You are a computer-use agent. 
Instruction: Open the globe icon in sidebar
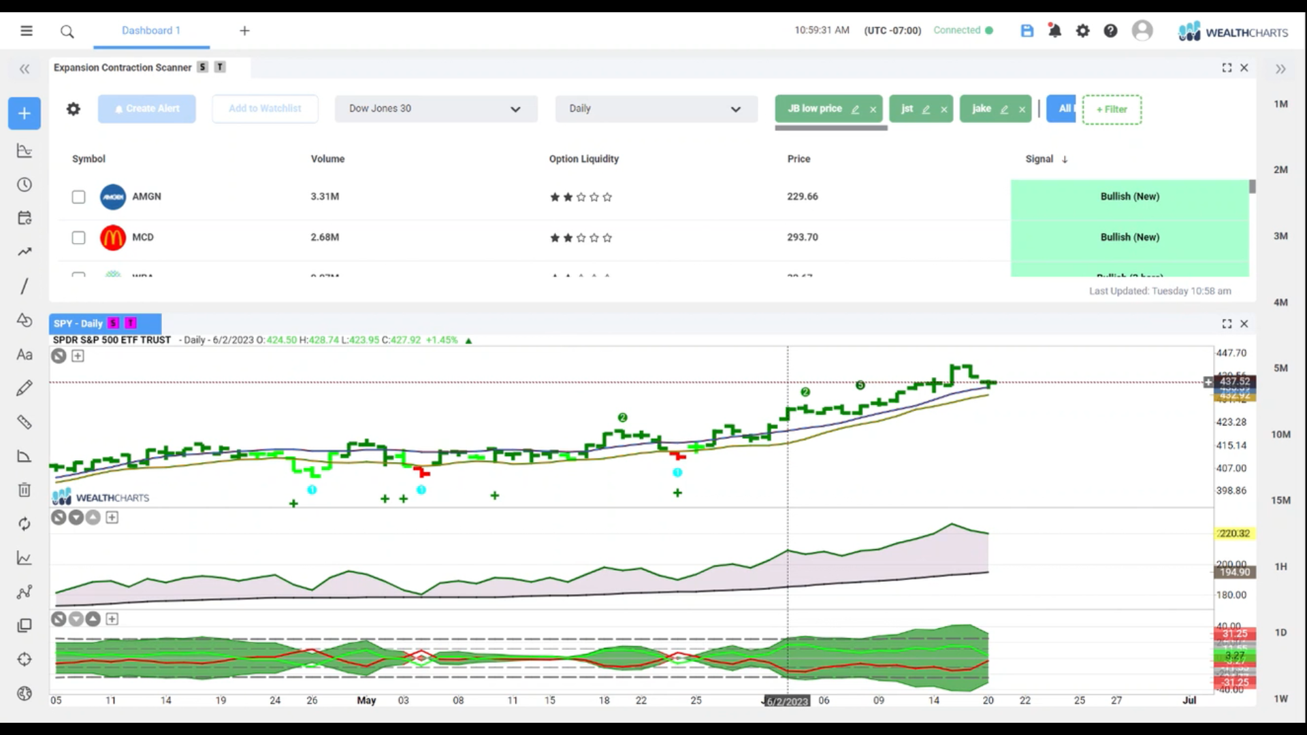pyautogui.click(x=25, y=693)
